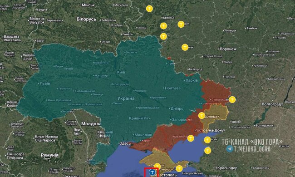Select the Румунія country label
The width and height of the screenshot is (295, 177).
(49, 155)
